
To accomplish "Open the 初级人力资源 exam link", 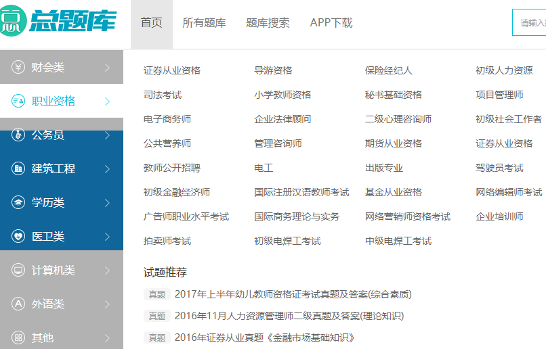I will point(504,70).
